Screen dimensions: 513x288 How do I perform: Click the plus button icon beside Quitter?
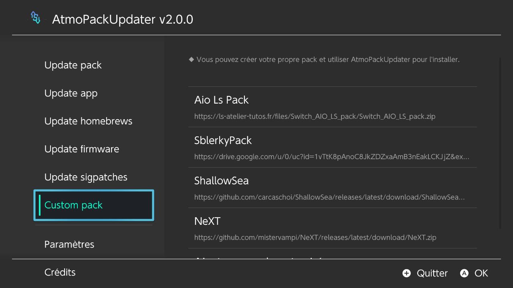(x=406, y=273)
